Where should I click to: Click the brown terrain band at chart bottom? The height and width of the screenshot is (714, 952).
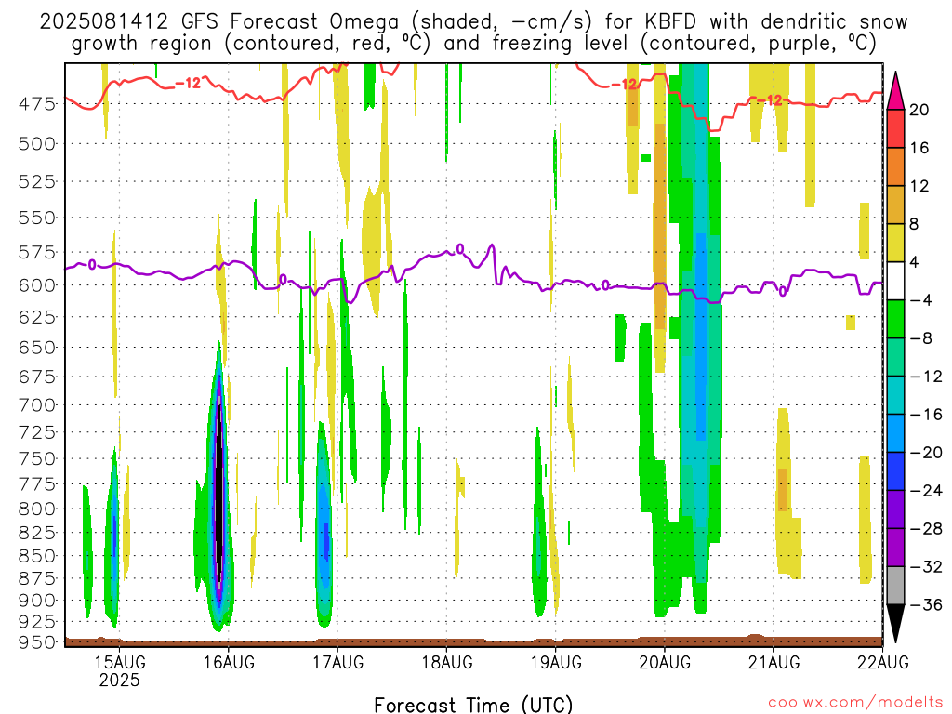(x=473, y=641)
